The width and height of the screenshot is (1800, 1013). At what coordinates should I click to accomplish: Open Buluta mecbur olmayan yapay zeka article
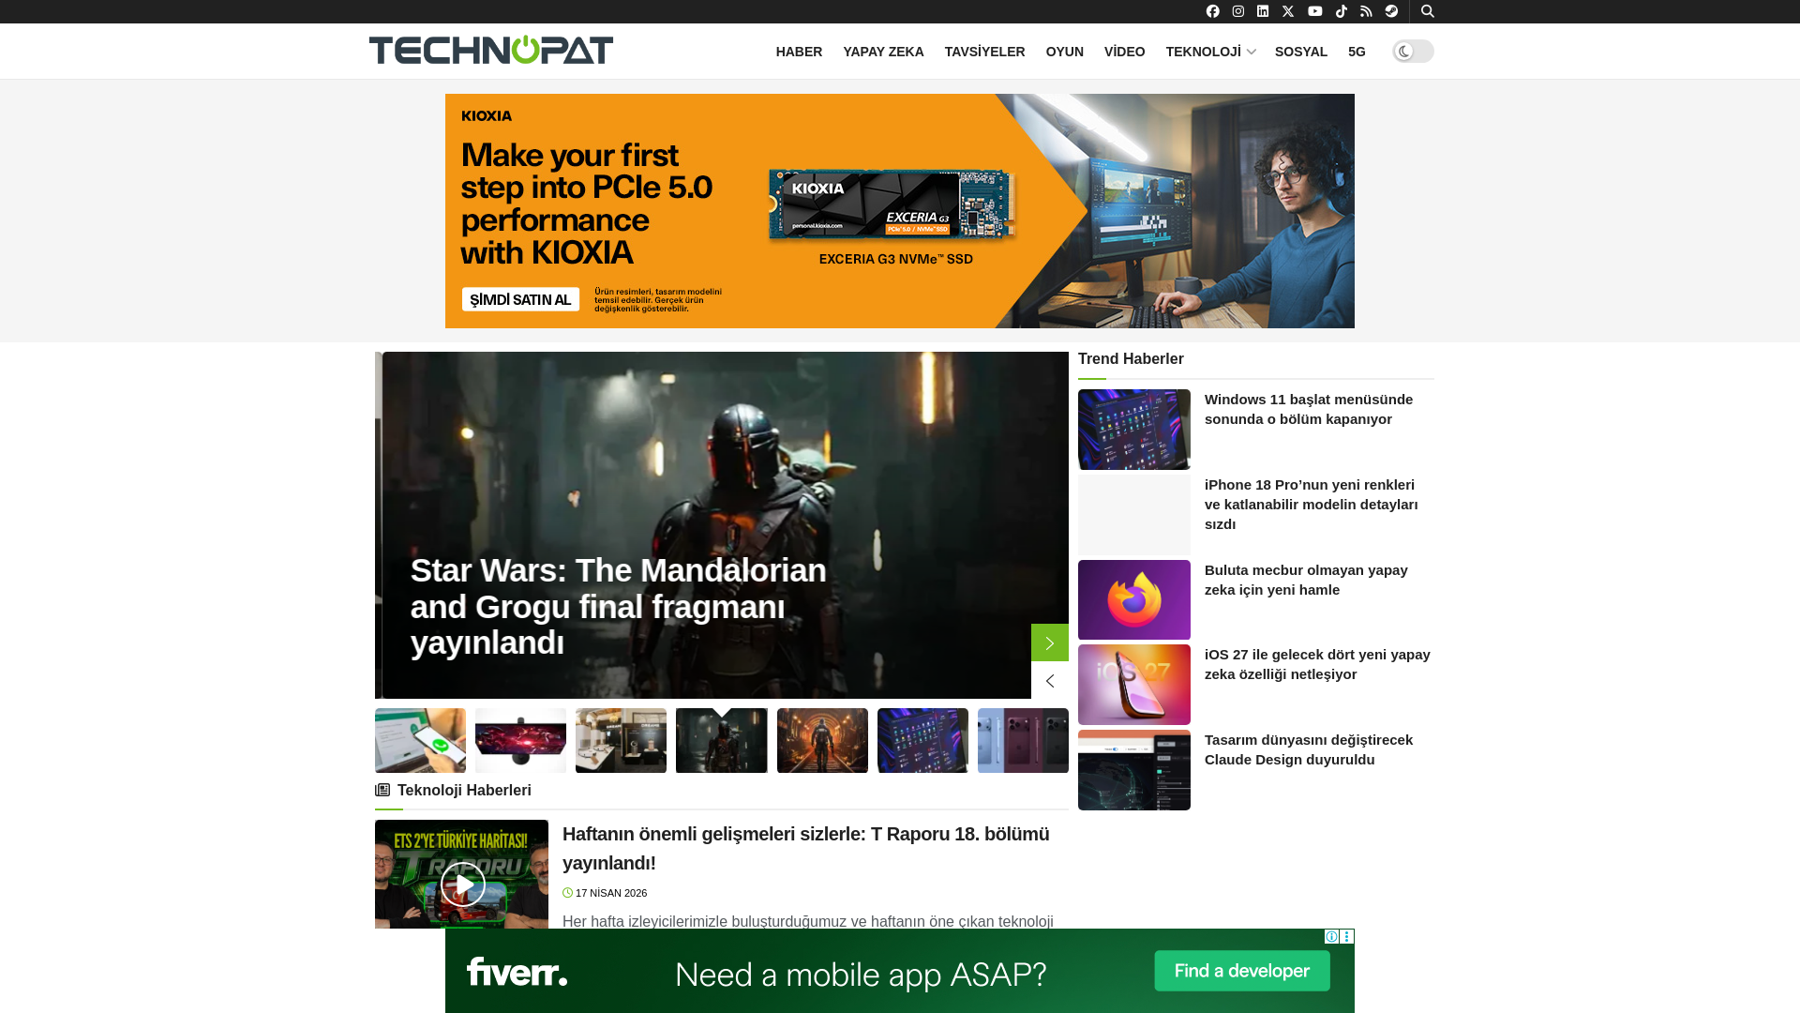coord(1306,580)
